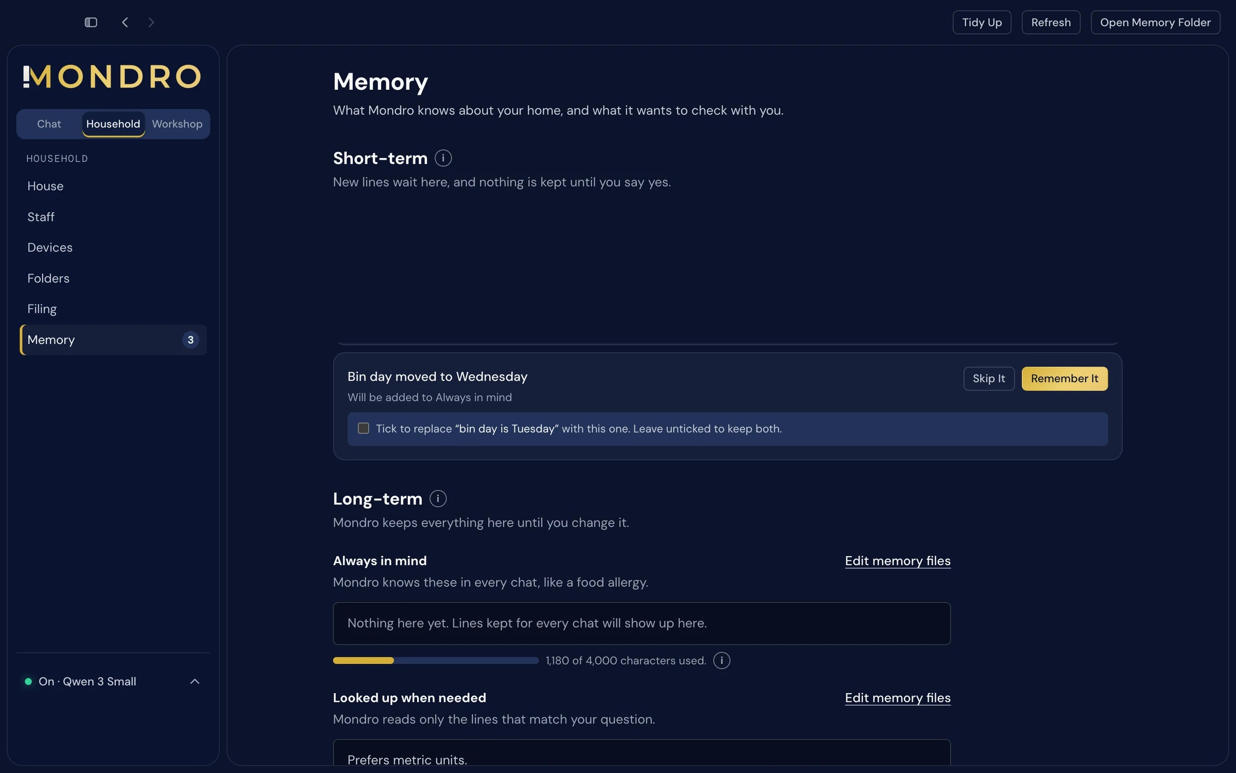
Task: Click the green model status dot
Action: pos(28,681)
